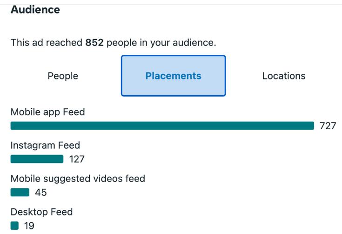Click the 127 value for Instagram Feed
The width and height of the screenshot is (342, 234).
pyautogui.click(x=77, y=159)
